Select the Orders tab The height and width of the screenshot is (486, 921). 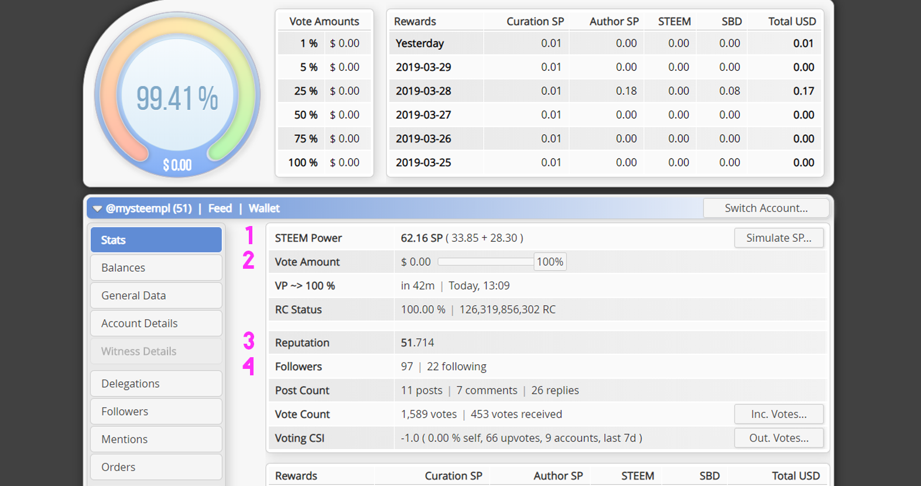click(x=156, y=467)
